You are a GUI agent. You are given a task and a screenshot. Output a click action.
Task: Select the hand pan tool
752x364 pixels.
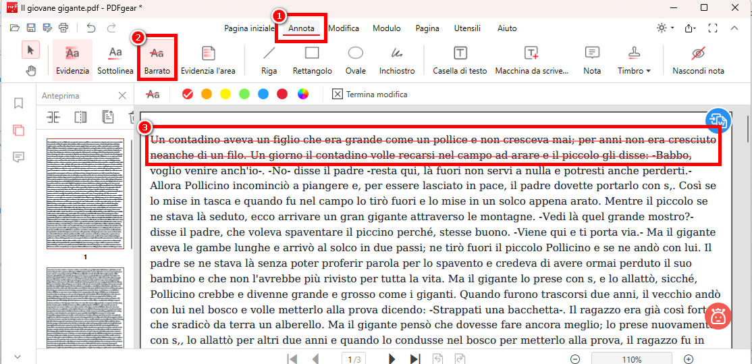[30, 71]
